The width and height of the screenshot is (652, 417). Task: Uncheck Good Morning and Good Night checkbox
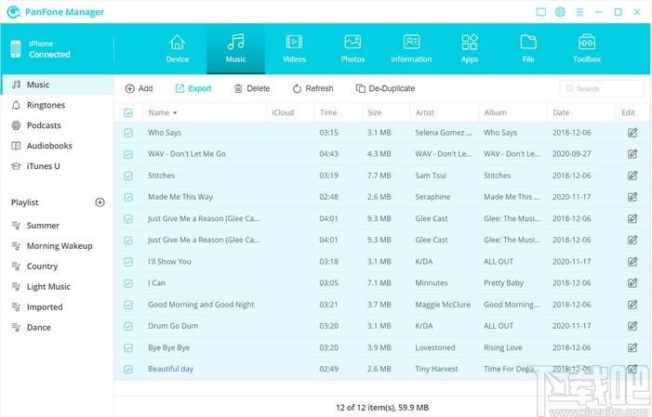(x=128, y=305)
